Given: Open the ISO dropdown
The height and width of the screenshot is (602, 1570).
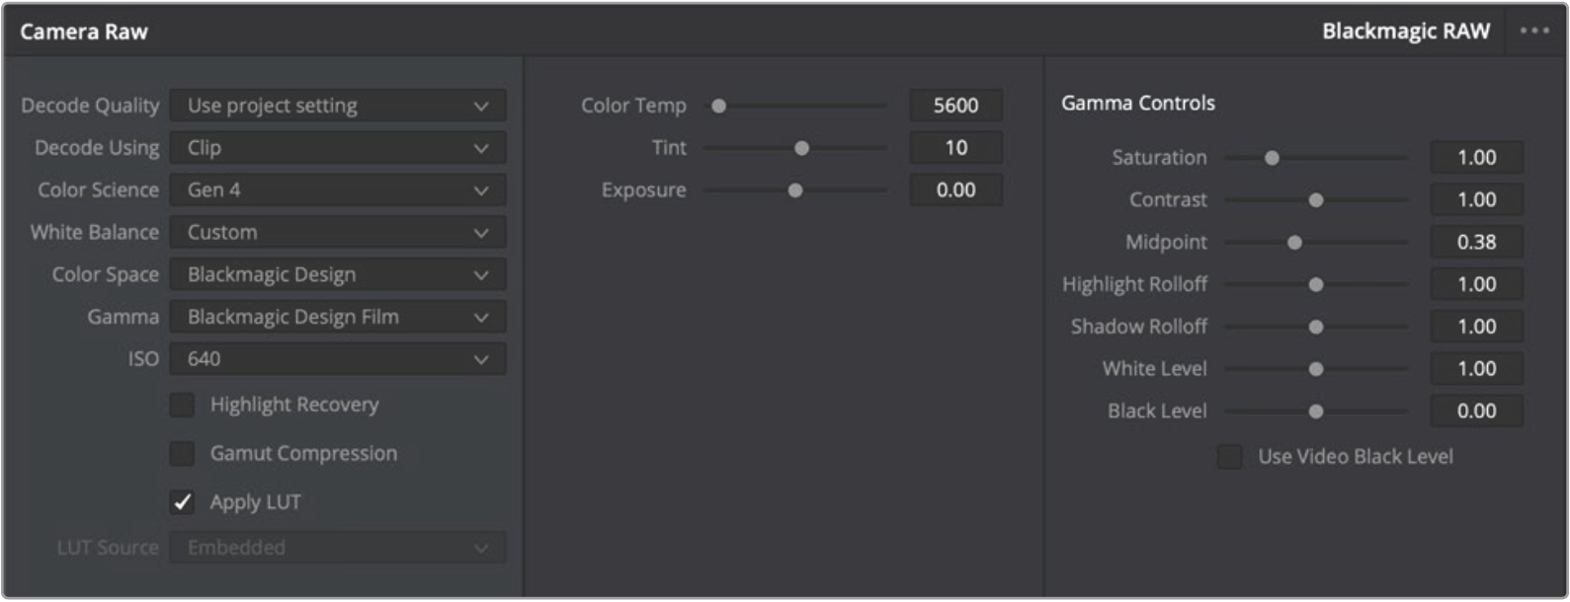Looking at the screenshot, I should click(337, 359).
